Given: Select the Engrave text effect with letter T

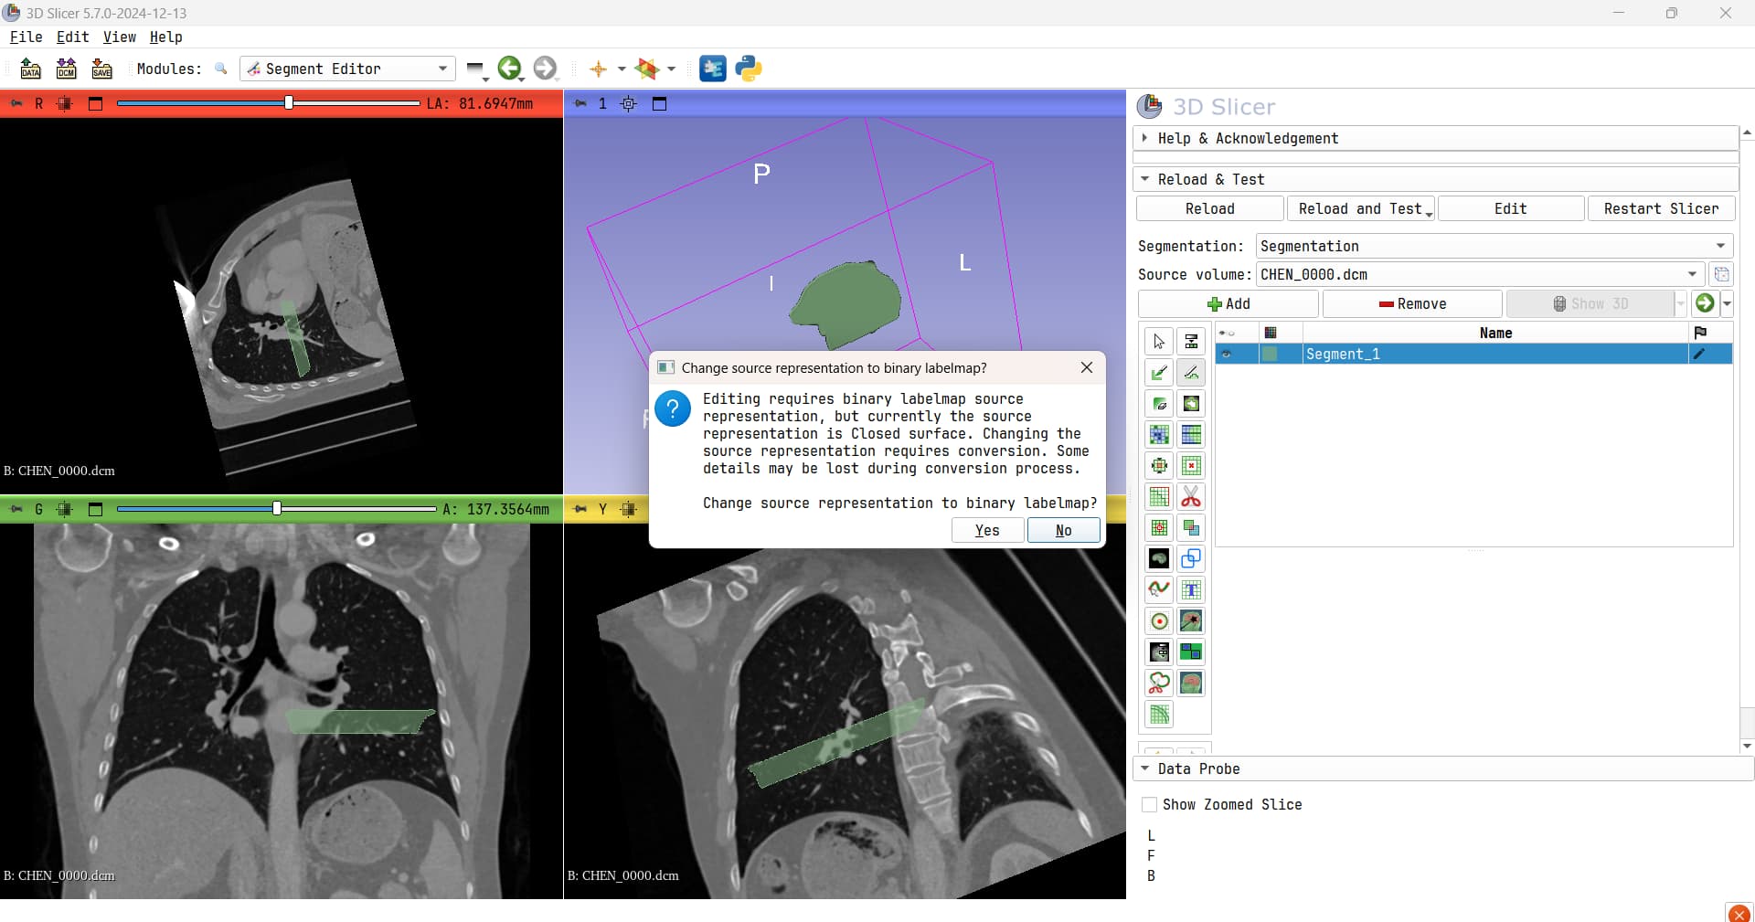Looking at the screenshot, I should click(x=1191, y=590).
